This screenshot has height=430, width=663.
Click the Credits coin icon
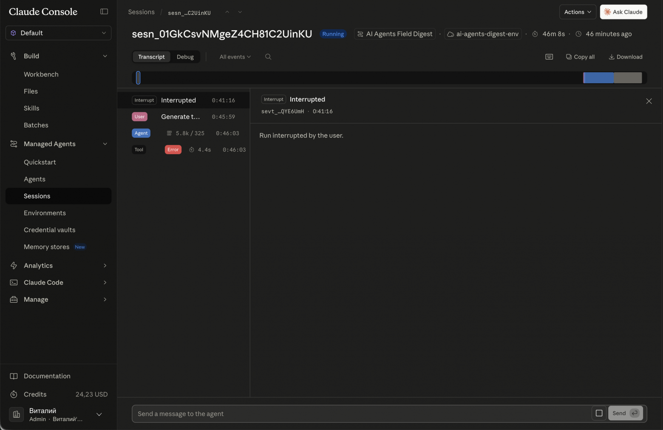pos(14,394)
